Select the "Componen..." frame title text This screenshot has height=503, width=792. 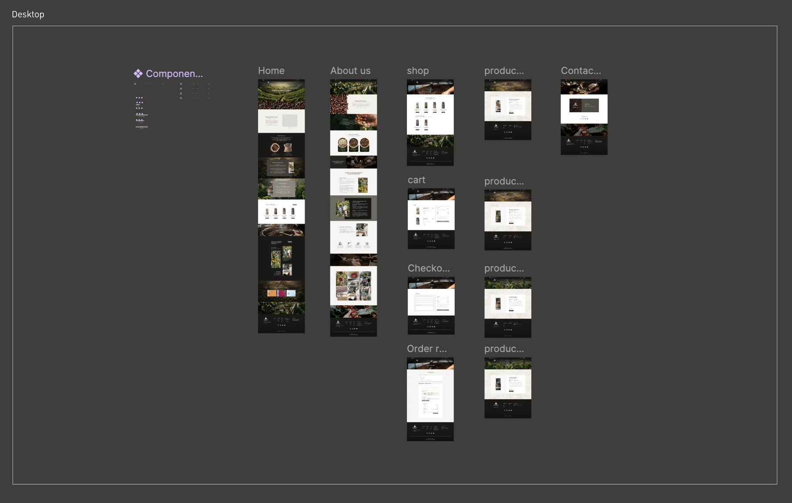174,74
